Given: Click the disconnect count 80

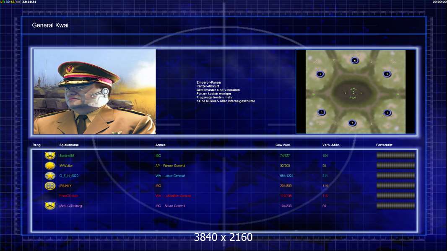Looking at the screenshot, I should [324, 206].
